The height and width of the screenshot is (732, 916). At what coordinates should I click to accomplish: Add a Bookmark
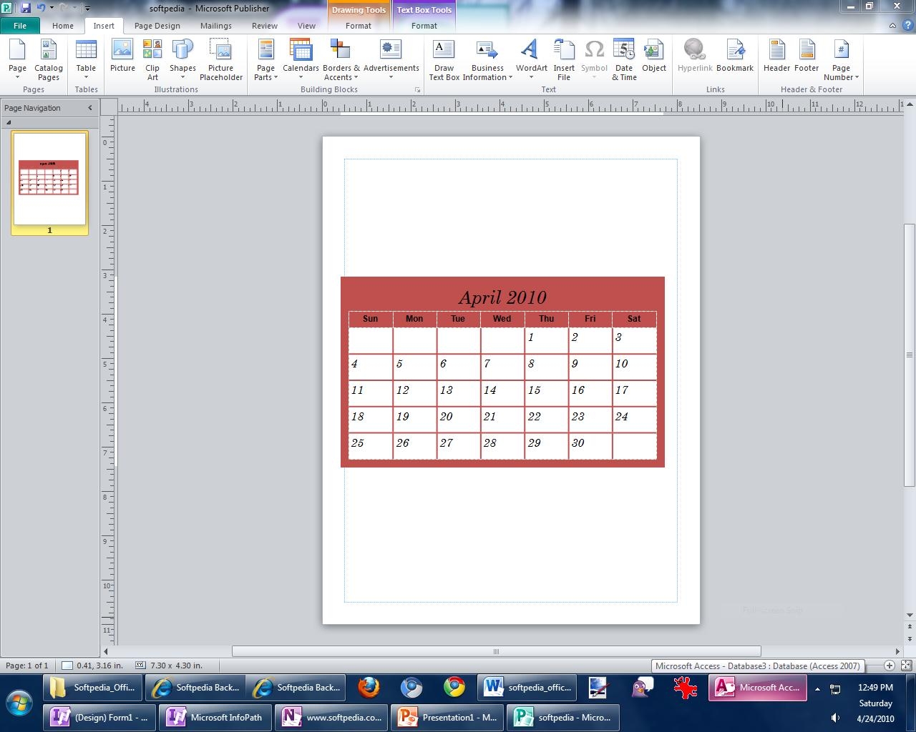click(735, 56)
